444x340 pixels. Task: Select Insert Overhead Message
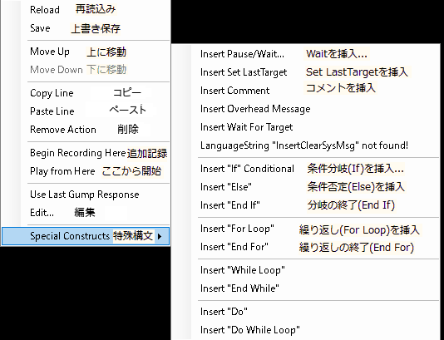305,109
